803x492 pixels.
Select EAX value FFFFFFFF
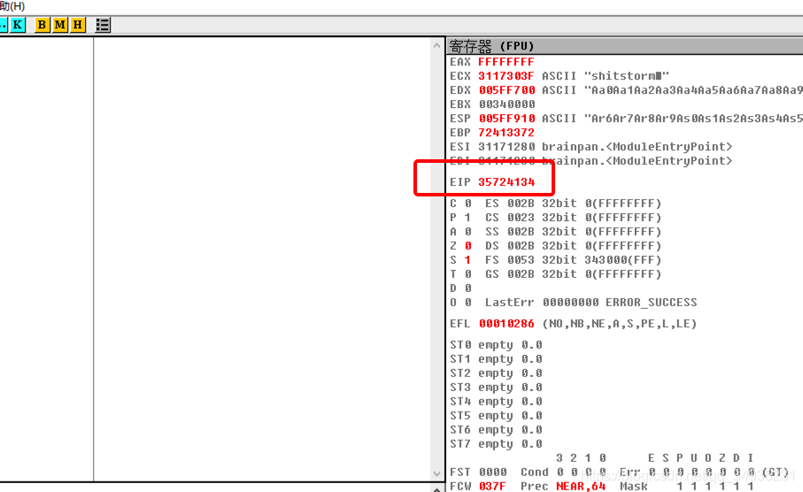coord(506,62)
